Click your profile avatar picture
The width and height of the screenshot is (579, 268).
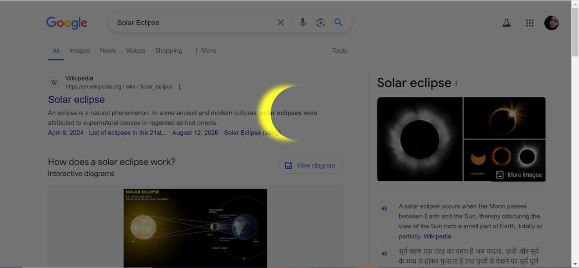click(x=551, y=23)
